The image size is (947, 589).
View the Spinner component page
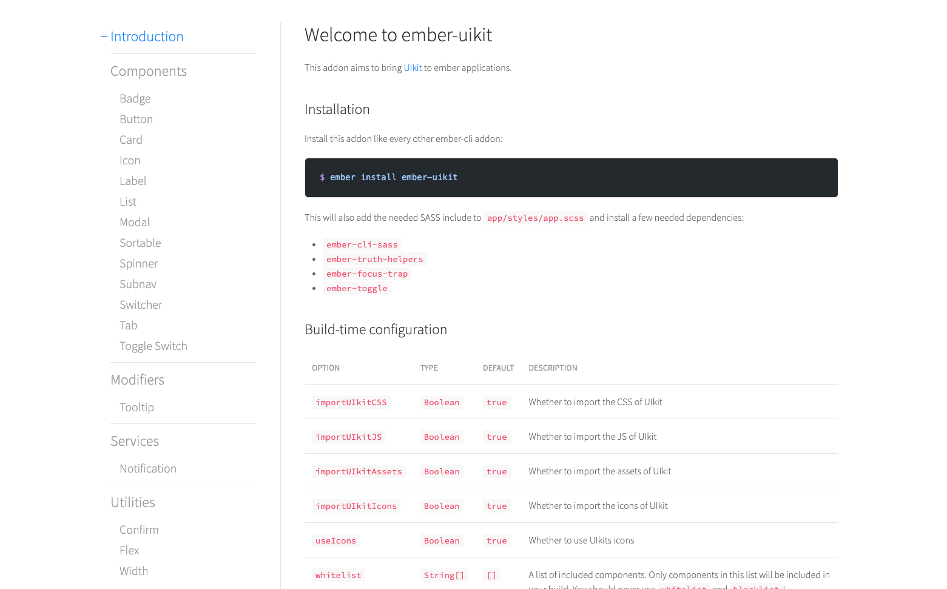pyautogui.click(x=138, y=263)
